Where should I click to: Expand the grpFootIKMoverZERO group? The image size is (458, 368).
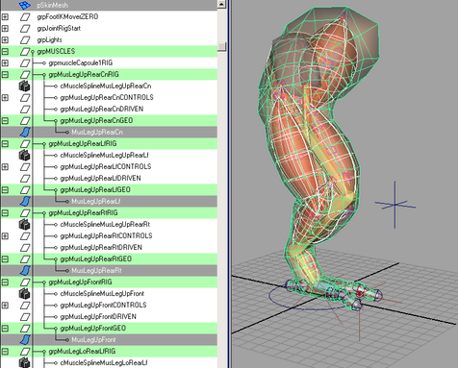coord(5,16)
